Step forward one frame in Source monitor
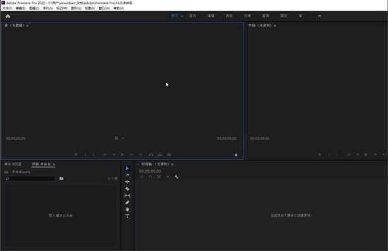This screenshot has height=251, width=388. coord(131,155)
